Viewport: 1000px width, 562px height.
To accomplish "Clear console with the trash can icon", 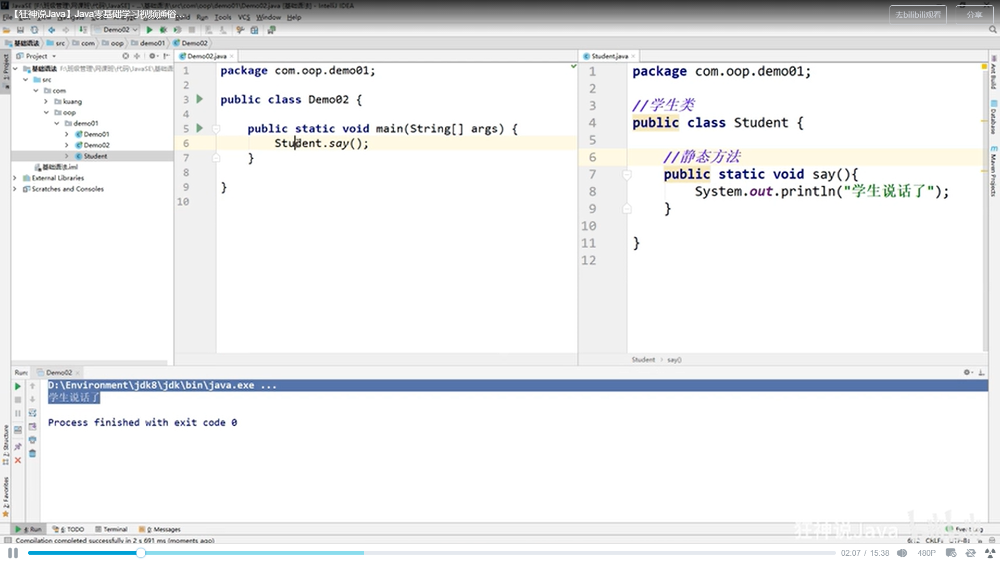I will click(32, 453).
